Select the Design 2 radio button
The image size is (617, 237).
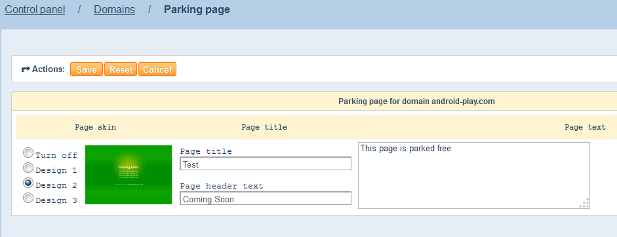[28, 183]
